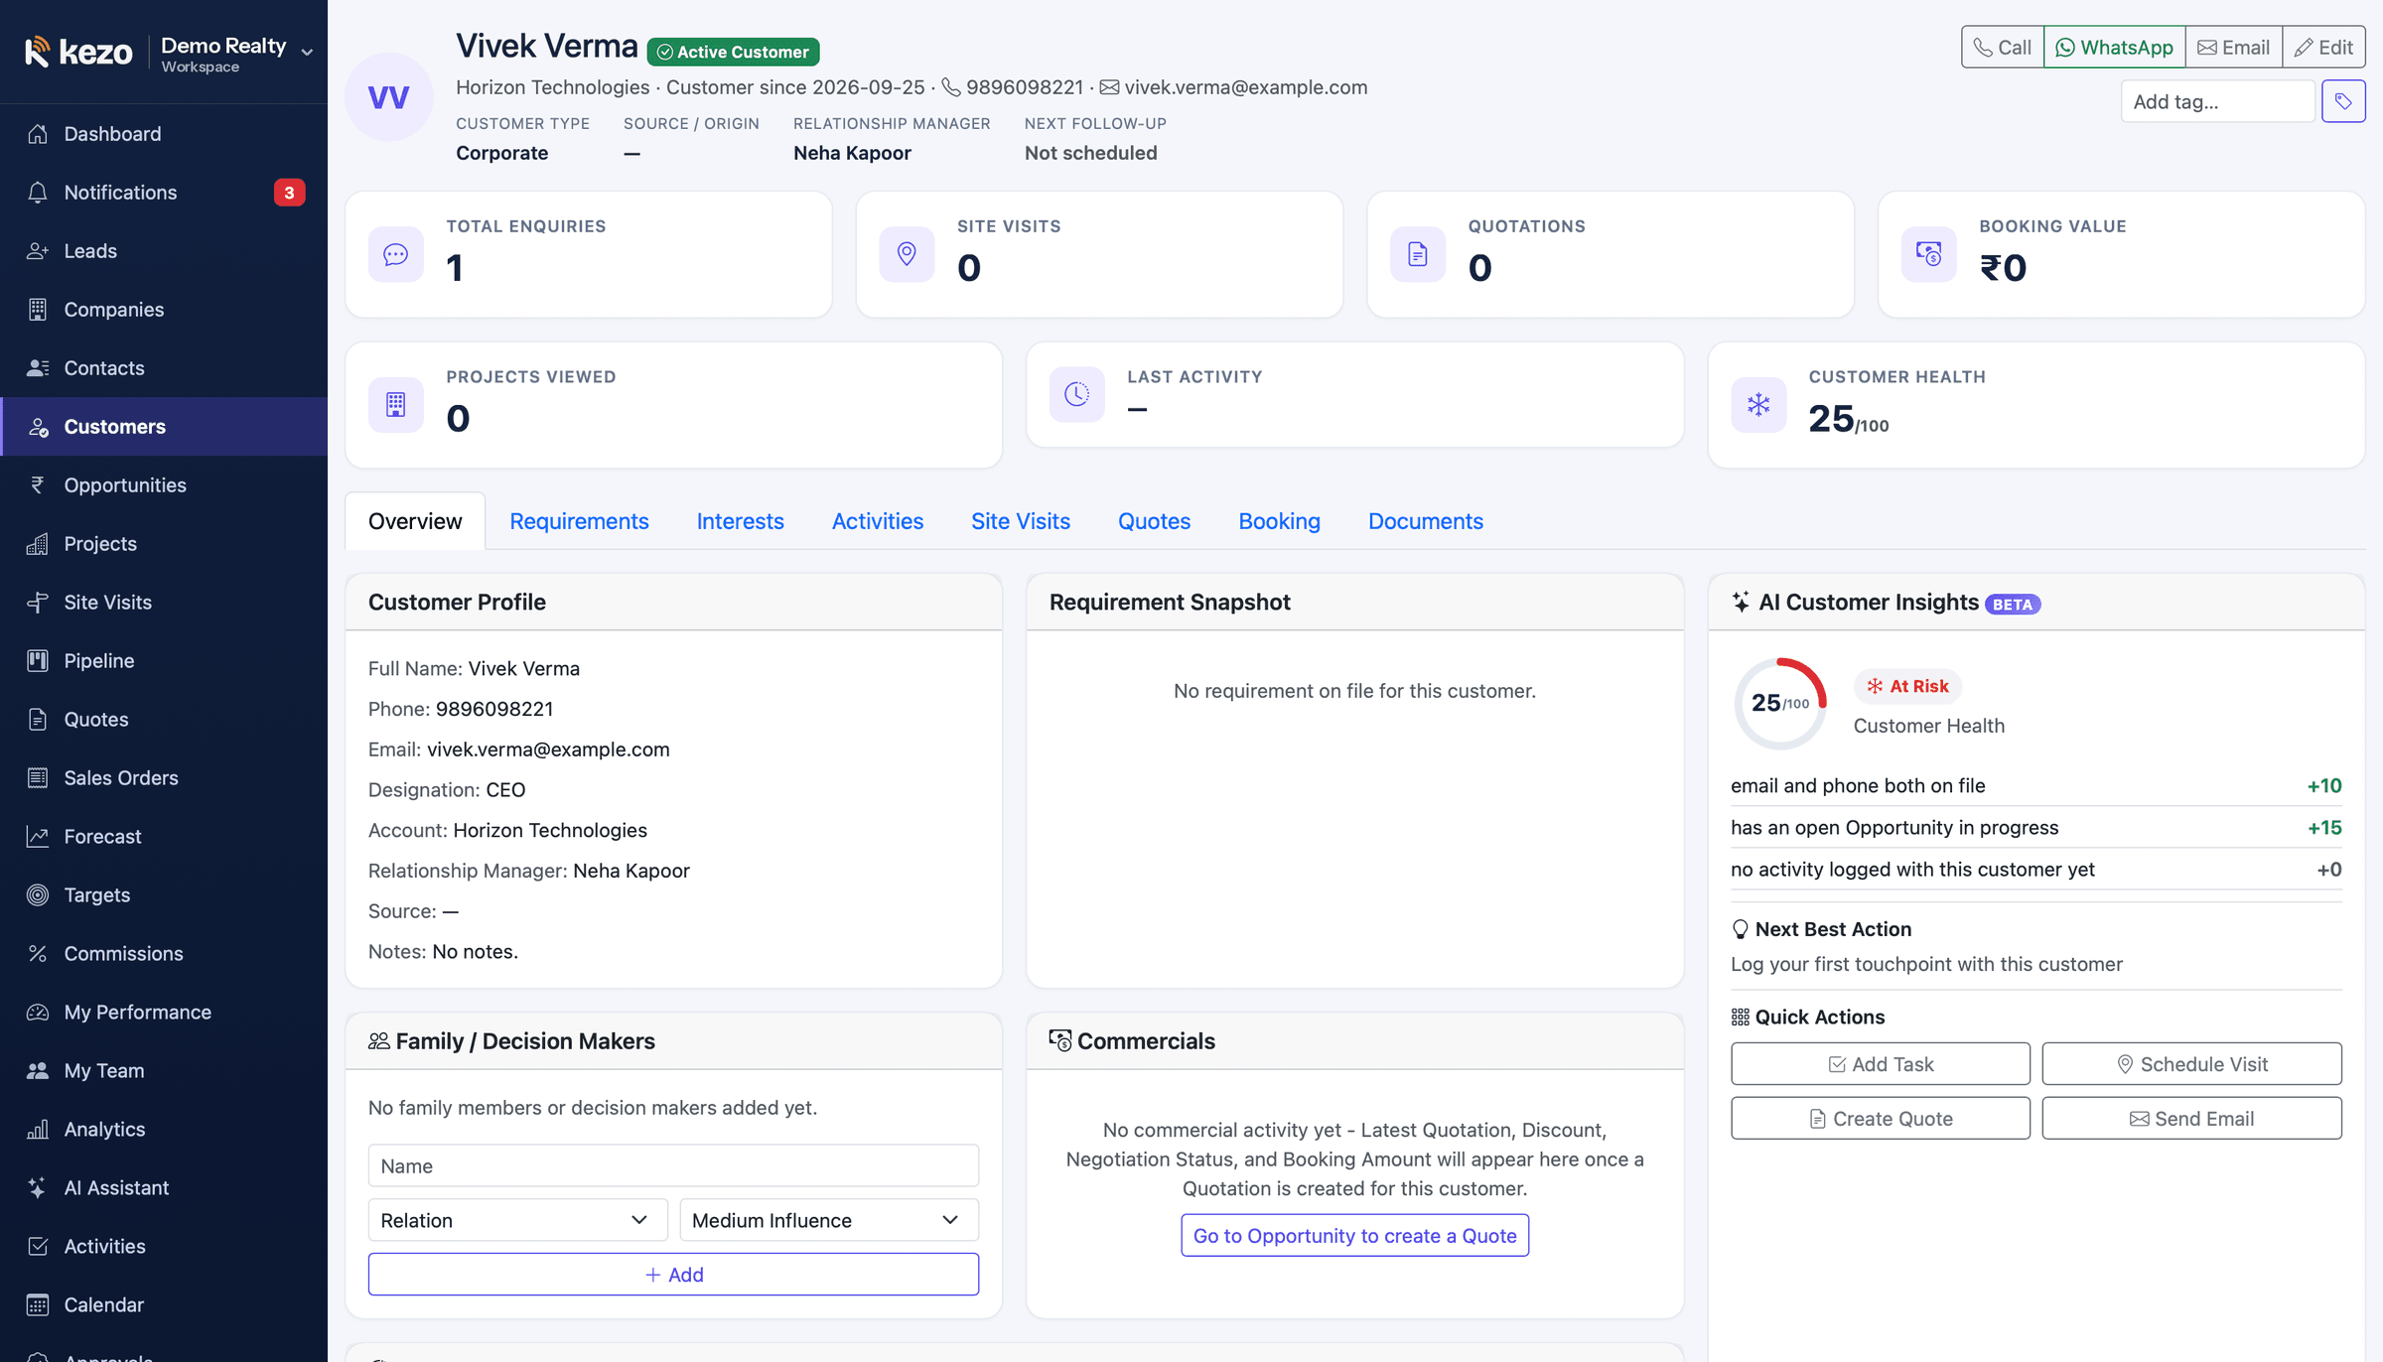
Task: Click the Quotations document icon
Action: point(1418,255)
